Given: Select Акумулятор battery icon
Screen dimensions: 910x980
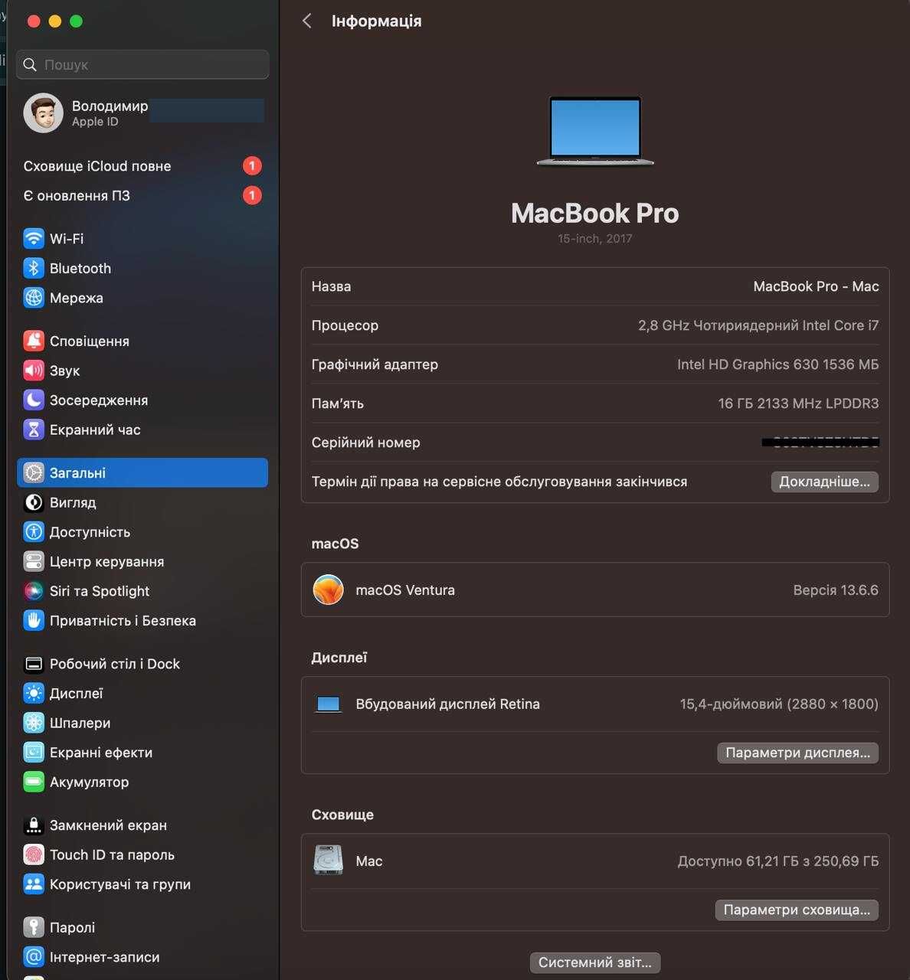Looking at the screenshot, I should [34, 782].
